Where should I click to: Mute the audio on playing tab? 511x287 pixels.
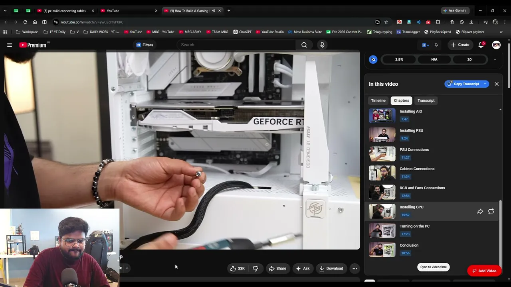pos(213,11)
